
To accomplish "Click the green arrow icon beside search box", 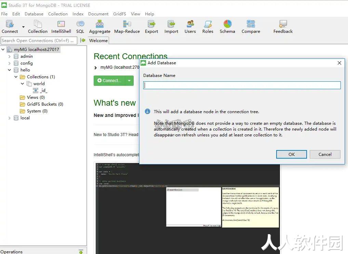I will [x=83, y=40].
